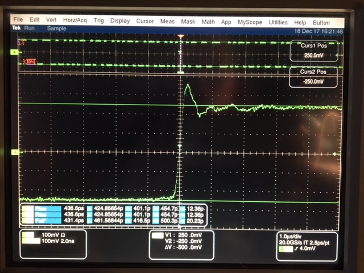Open the Trig menu
This screenshot has width=364, height=273.
click(98, 20)
